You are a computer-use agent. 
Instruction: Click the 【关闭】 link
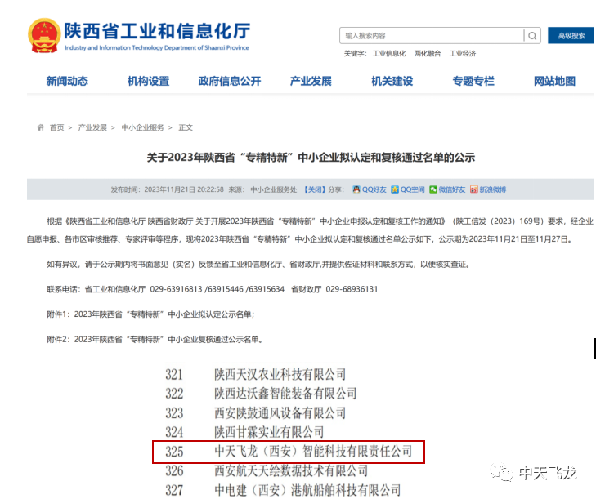pos(314,189)
